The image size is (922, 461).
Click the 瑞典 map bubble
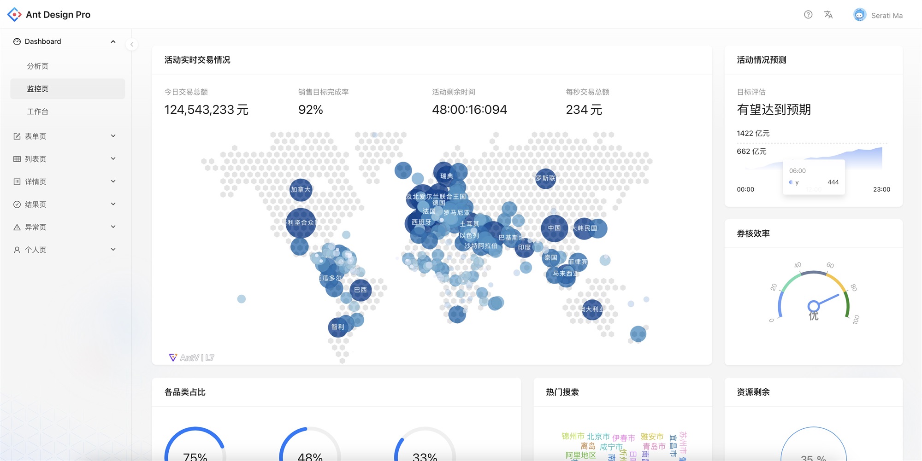(x=446, y=175)
